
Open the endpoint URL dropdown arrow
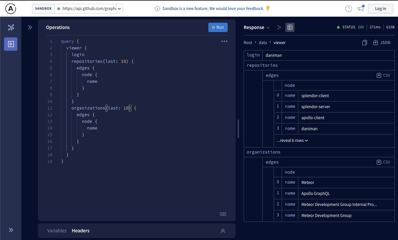click(x=119, y=9)
